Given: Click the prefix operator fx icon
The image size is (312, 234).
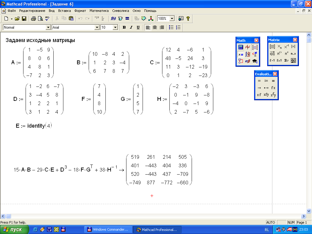Looking at the screenshot, I should point(273,88).
